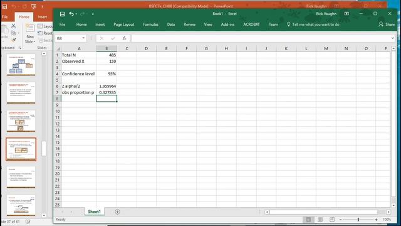Click the PowerPoint Save icon in title bar
The image size is (401, 226).
[4, 6]
